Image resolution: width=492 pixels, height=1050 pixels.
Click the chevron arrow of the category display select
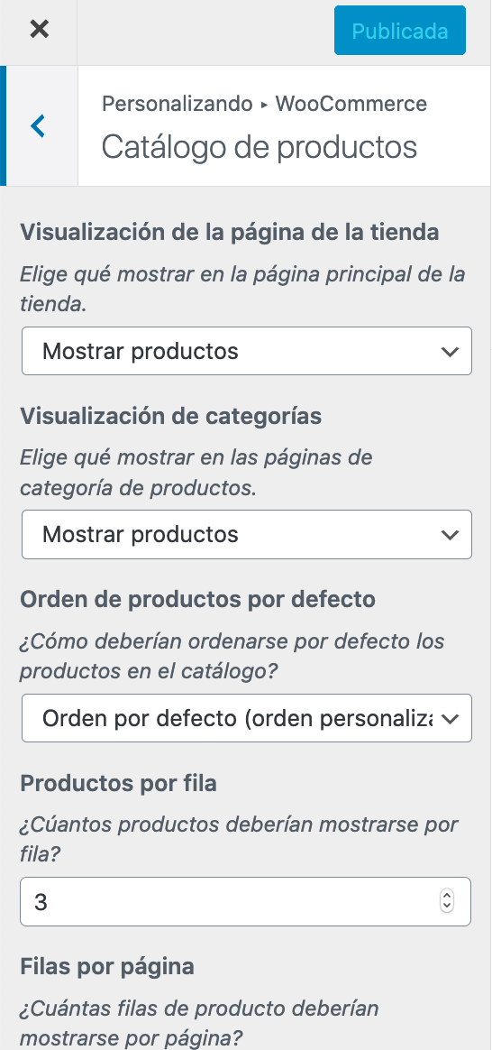pyautogui.click(x=450, y=535)
